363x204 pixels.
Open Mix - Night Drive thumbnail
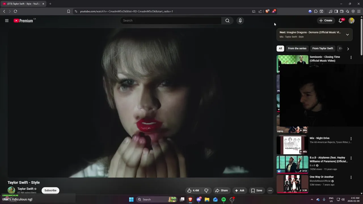coord(292,145)
